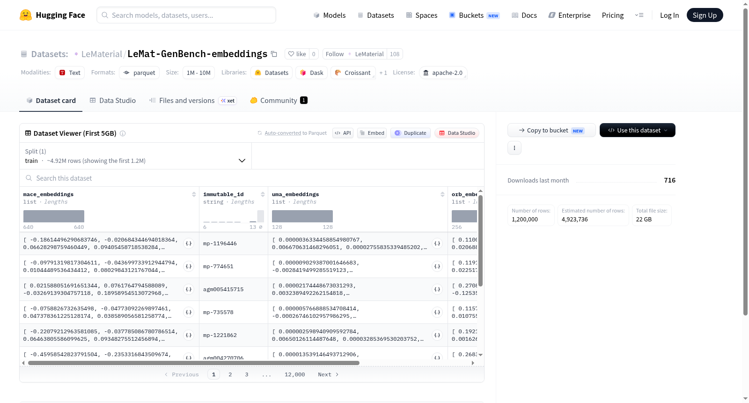Jump to last page 12,000
The height and width of the screenshot is (403, 749).
(x=295, y=374)
